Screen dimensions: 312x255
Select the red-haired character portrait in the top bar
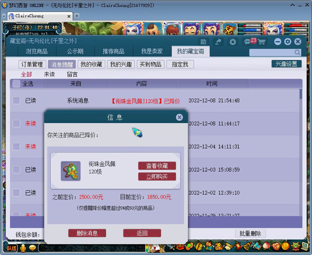(172, 29)
